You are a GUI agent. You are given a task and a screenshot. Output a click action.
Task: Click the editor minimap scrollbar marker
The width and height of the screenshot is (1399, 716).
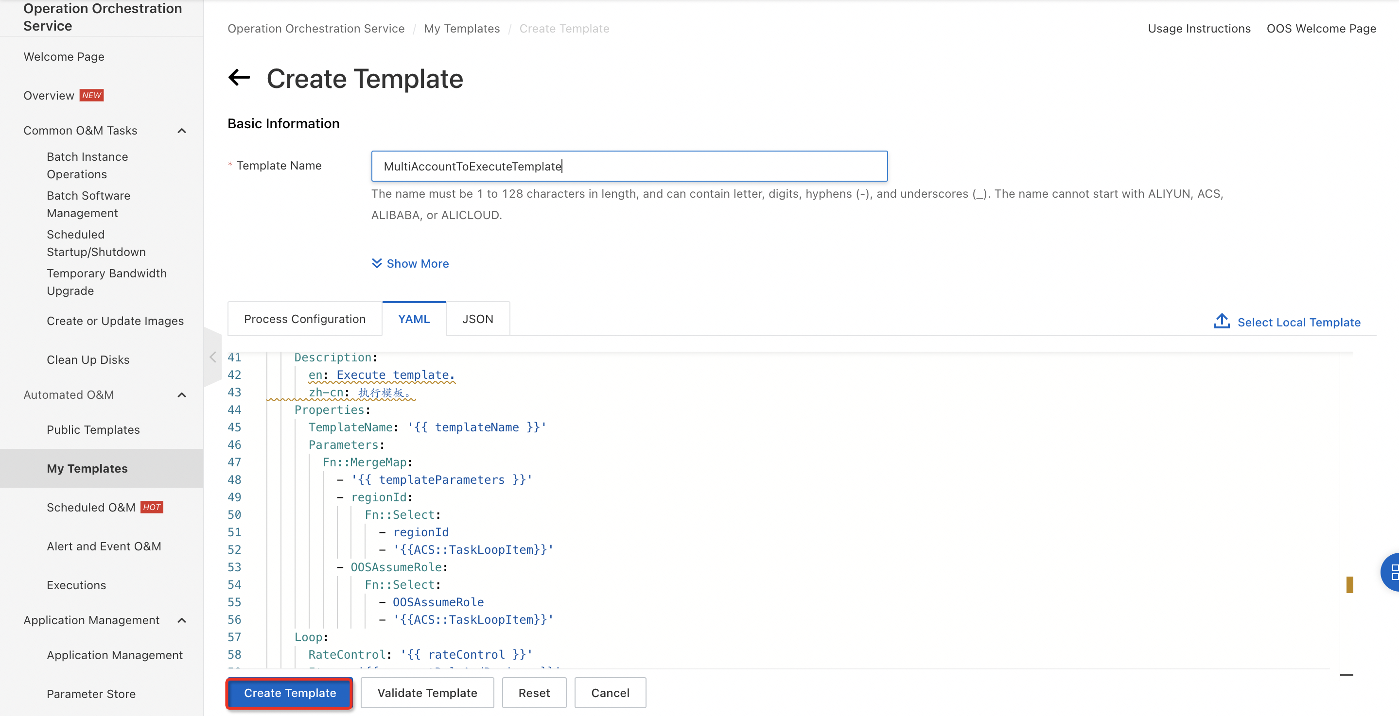[x=1349, y=585]
